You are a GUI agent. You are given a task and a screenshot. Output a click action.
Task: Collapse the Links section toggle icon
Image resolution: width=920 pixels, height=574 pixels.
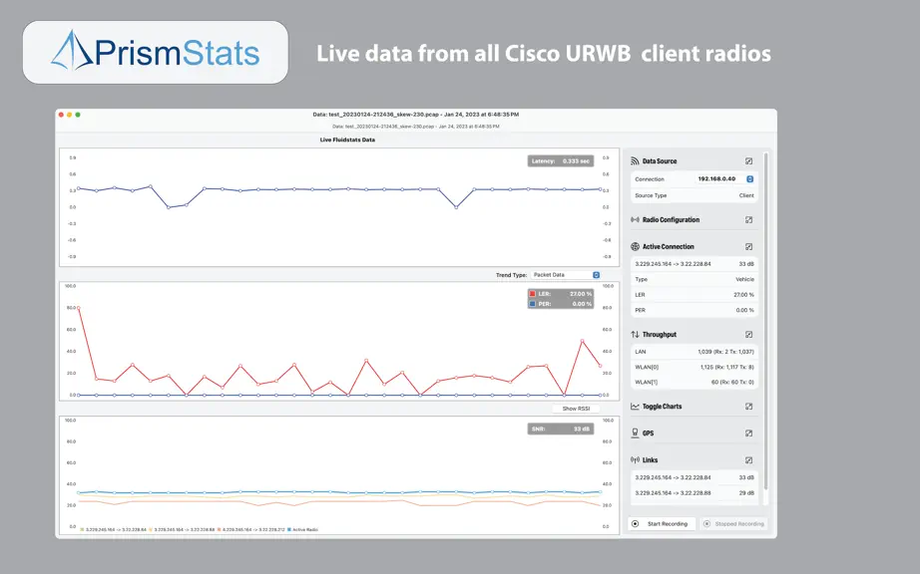point(748,460)
